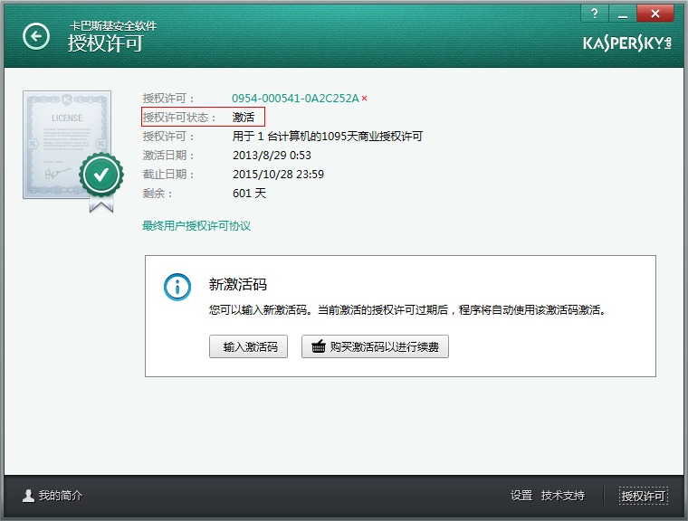The width and height of the screenshot is (688, 521).
Task: Select 授权许可 in bottom bar
Action: [644, 496]
